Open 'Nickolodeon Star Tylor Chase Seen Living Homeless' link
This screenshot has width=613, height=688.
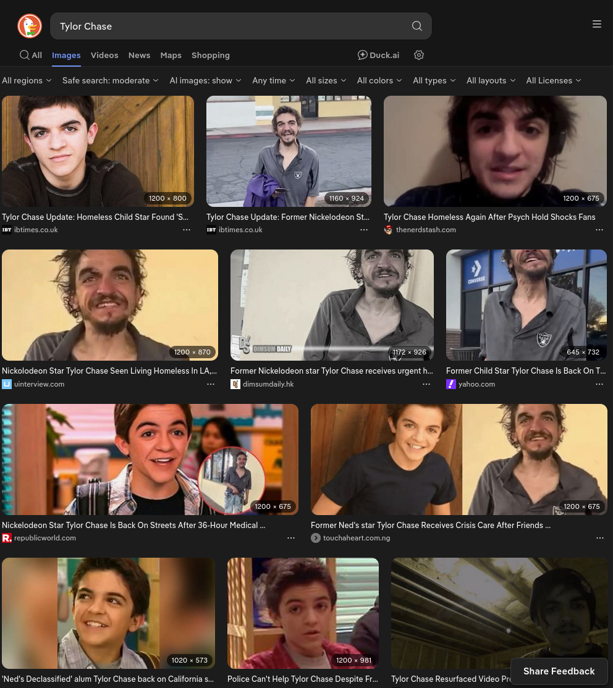click(109, 371)
